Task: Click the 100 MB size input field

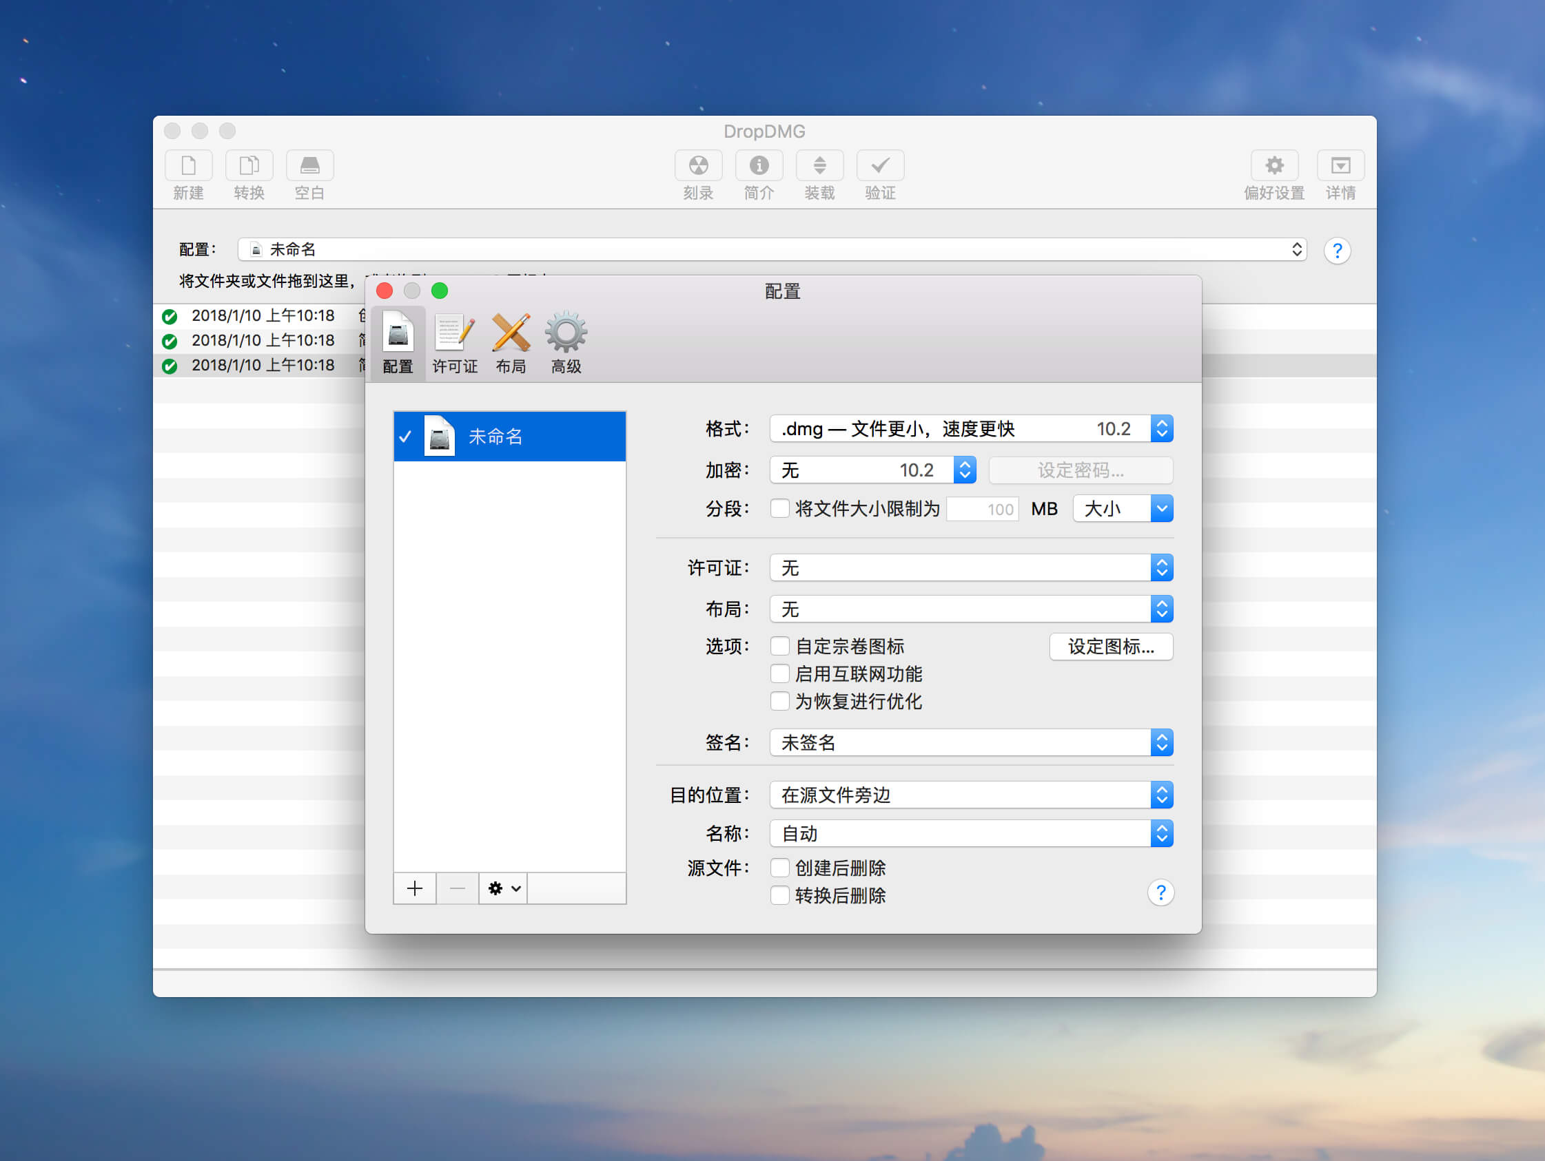Action: click(983, 509)
